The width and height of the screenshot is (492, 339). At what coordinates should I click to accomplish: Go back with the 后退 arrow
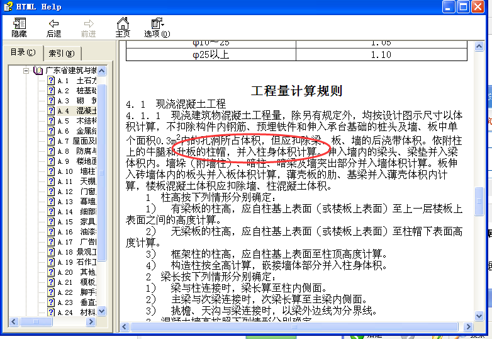[53, 28]
